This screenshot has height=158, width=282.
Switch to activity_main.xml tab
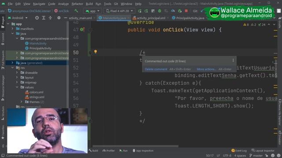(x=80, y=18)
